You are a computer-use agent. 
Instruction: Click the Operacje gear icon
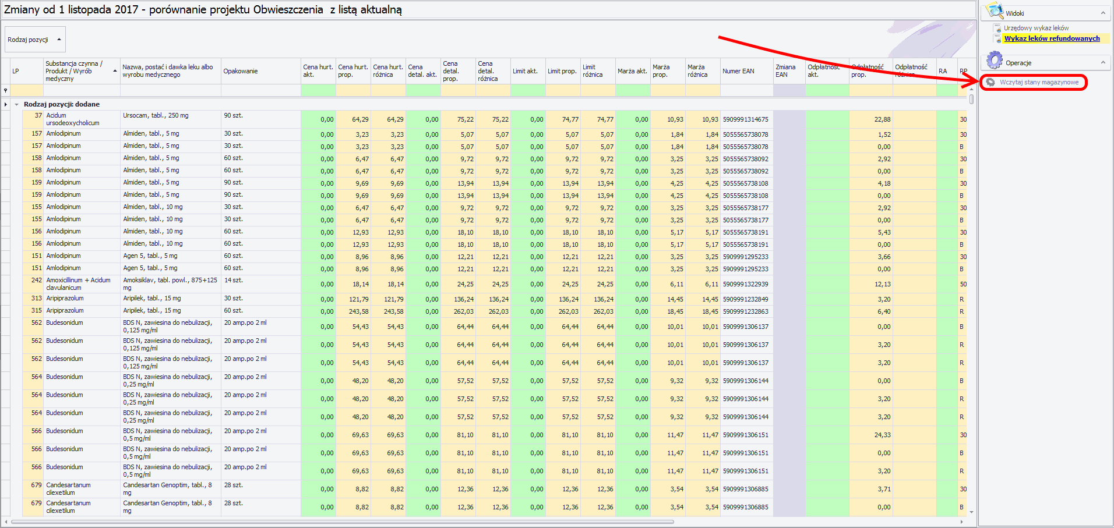(994, 61)
